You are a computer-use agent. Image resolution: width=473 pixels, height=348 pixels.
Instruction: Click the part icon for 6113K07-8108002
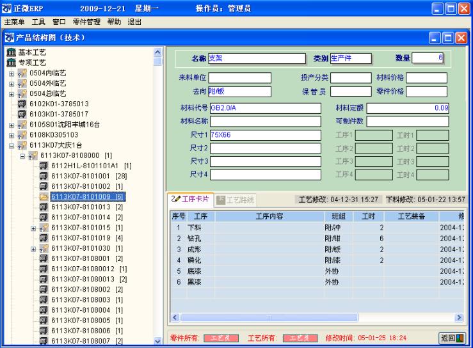click(x=44, y=290)
